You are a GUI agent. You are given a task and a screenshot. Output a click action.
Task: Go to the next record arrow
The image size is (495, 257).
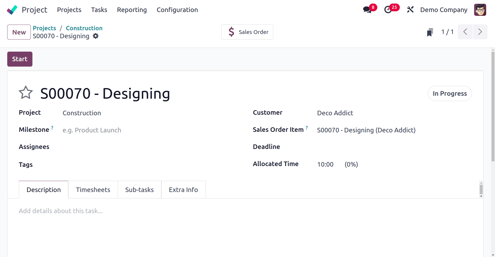480,32
